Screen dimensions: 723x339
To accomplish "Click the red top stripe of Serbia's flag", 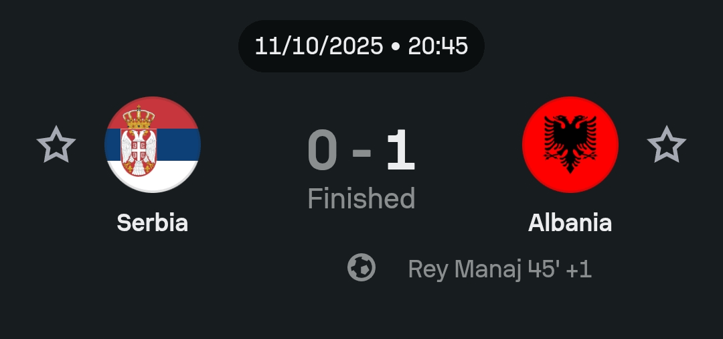I will 177,114.
